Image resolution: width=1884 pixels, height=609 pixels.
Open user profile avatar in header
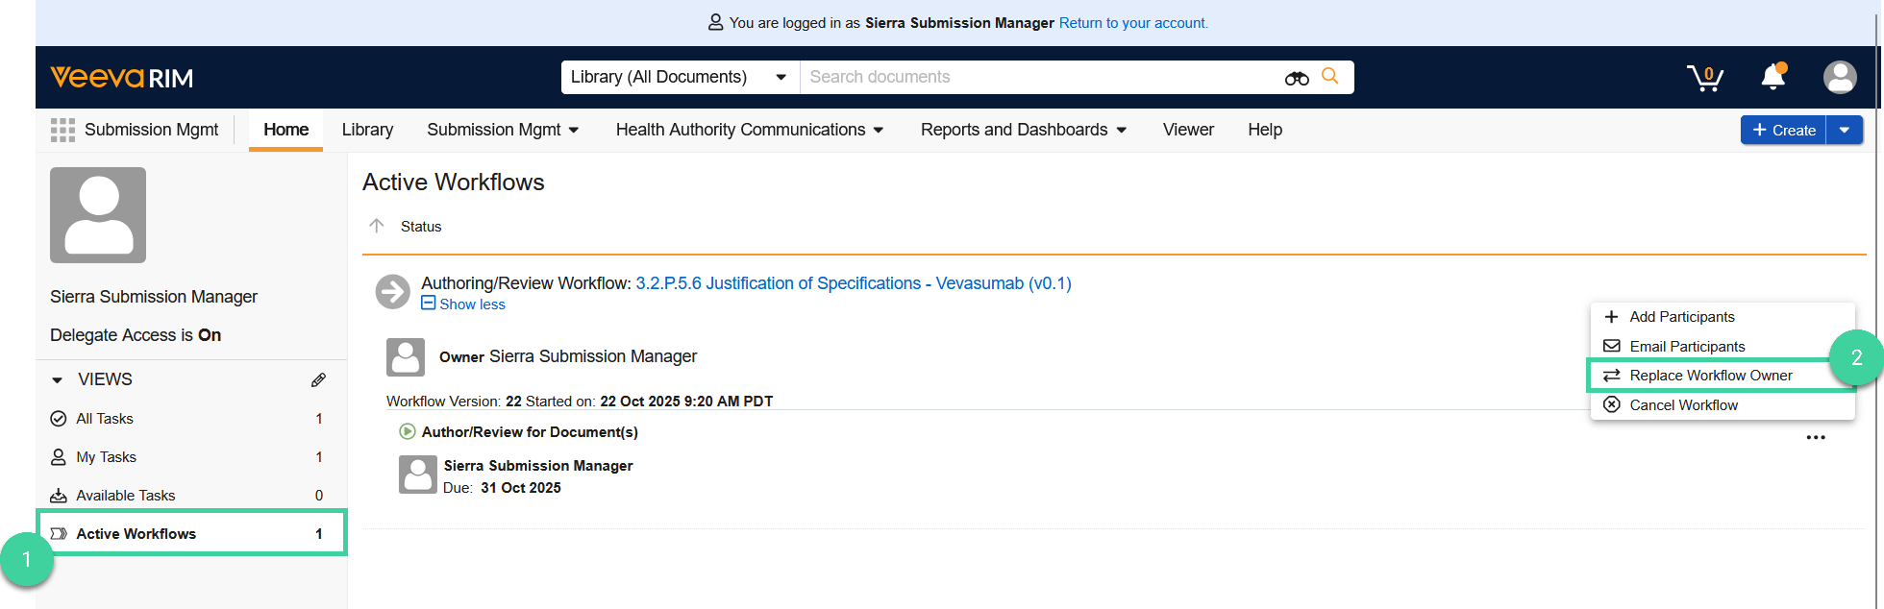coord(1840,77)
